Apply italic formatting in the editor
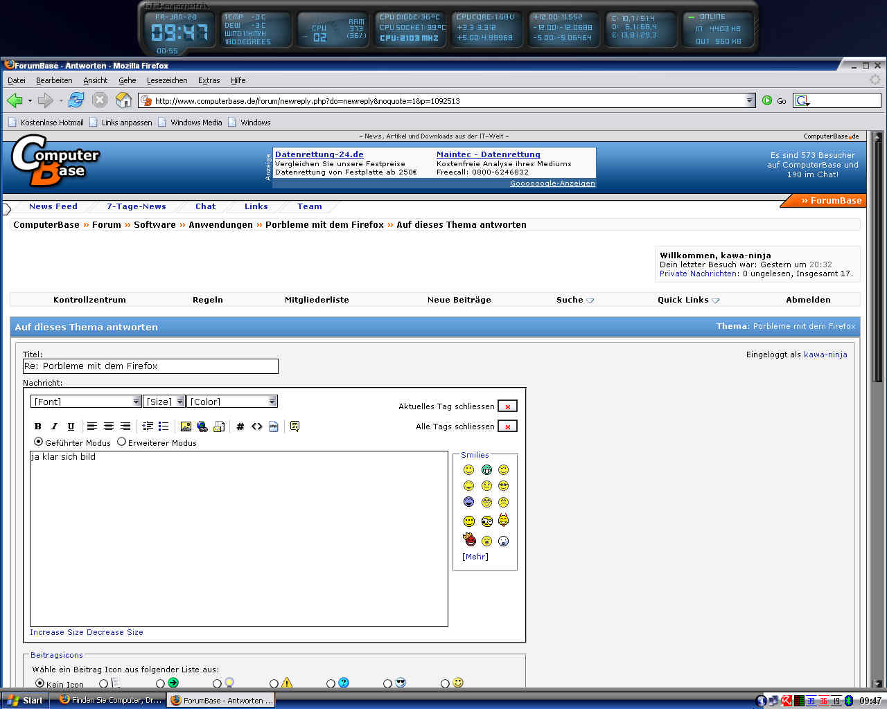The height and width of the screenshot is (709, 887). [x=54, y=427]
